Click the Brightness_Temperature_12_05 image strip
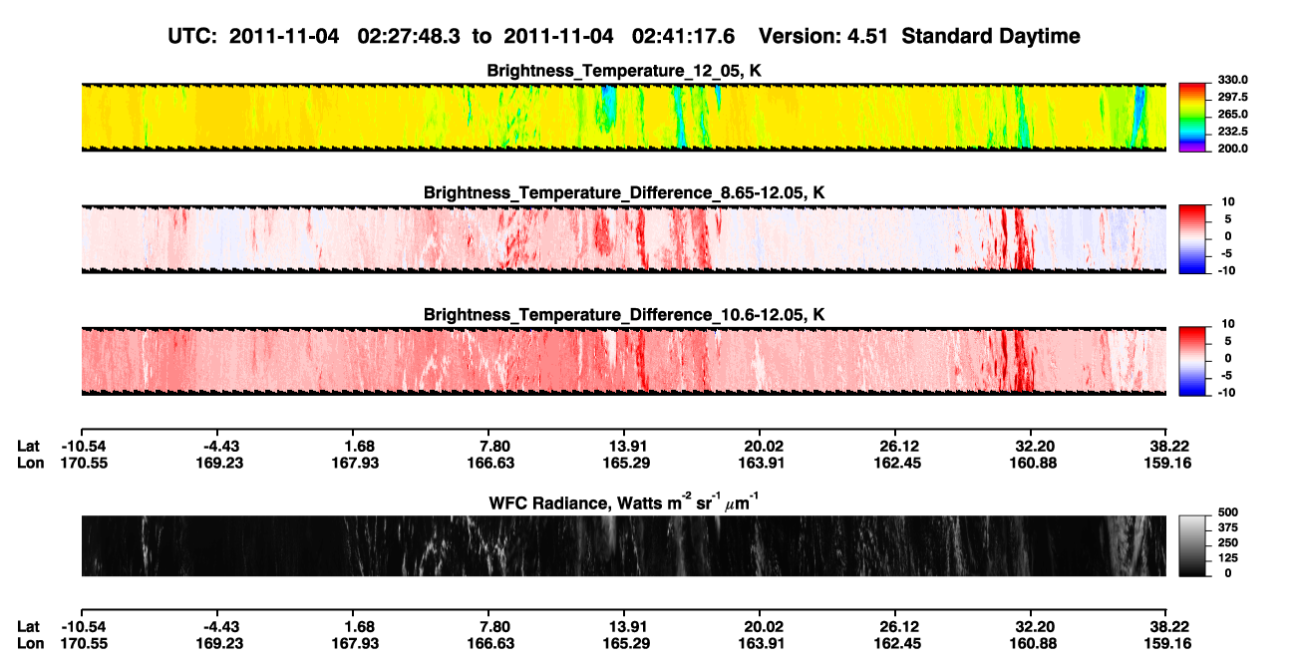Viewport: 1296px width, 665px height. tap(623, 117)
